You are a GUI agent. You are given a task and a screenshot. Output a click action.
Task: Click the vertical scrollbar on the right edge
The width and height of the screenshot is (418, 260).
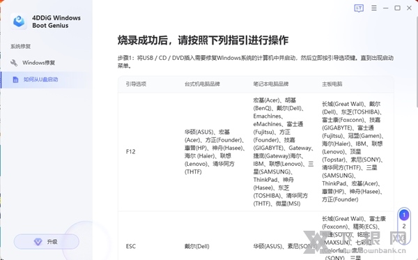coord(417,61)
